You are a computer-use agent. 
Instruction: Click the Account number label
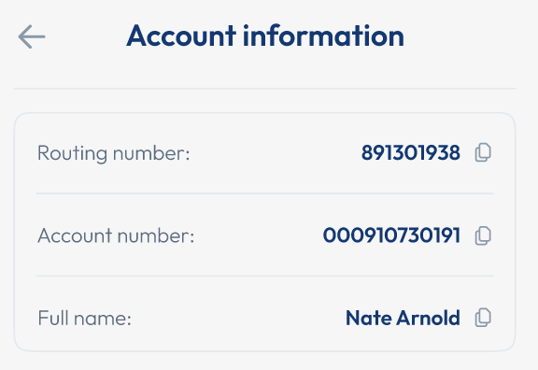pyautogui.click(x=116, y=235)
